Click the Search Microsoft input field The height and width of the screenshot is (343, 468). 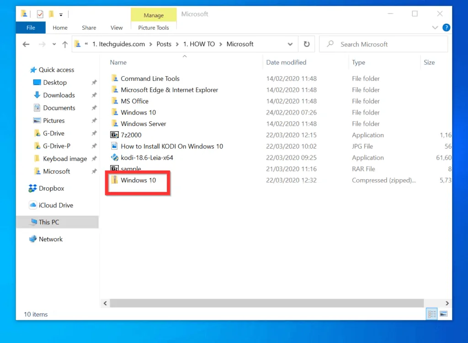[388, 44]
